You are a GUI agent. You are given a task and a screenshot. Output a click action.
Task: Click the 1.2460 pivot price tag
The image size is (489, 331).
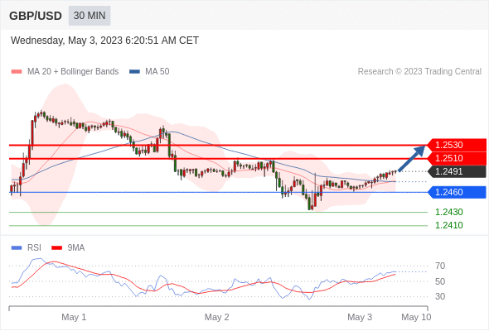click(457, 192)
